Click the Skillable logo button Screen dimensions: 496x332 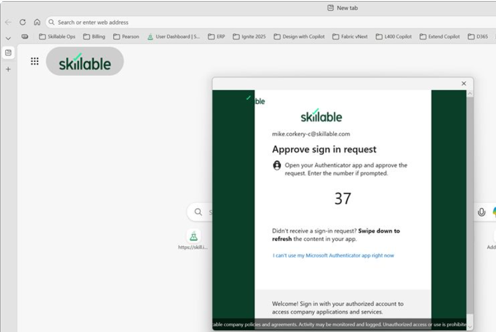(x=85, y=61)
